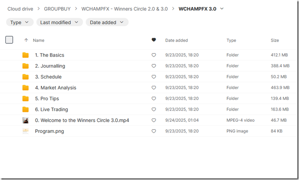Click the 84 KB size value
This screenshot has height=180, width=299.
(x=277, y=131)
